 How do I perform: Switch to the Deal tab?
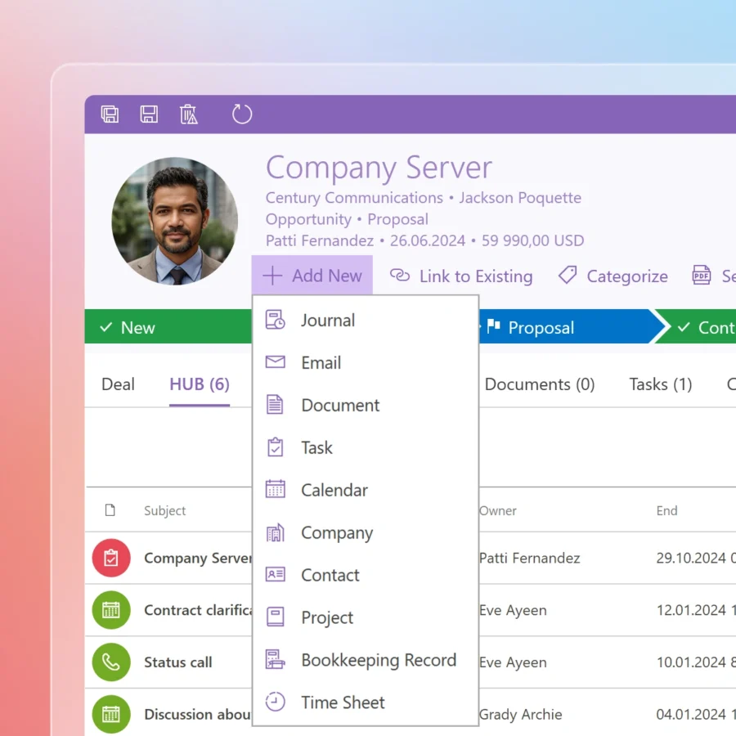[118, 384]
